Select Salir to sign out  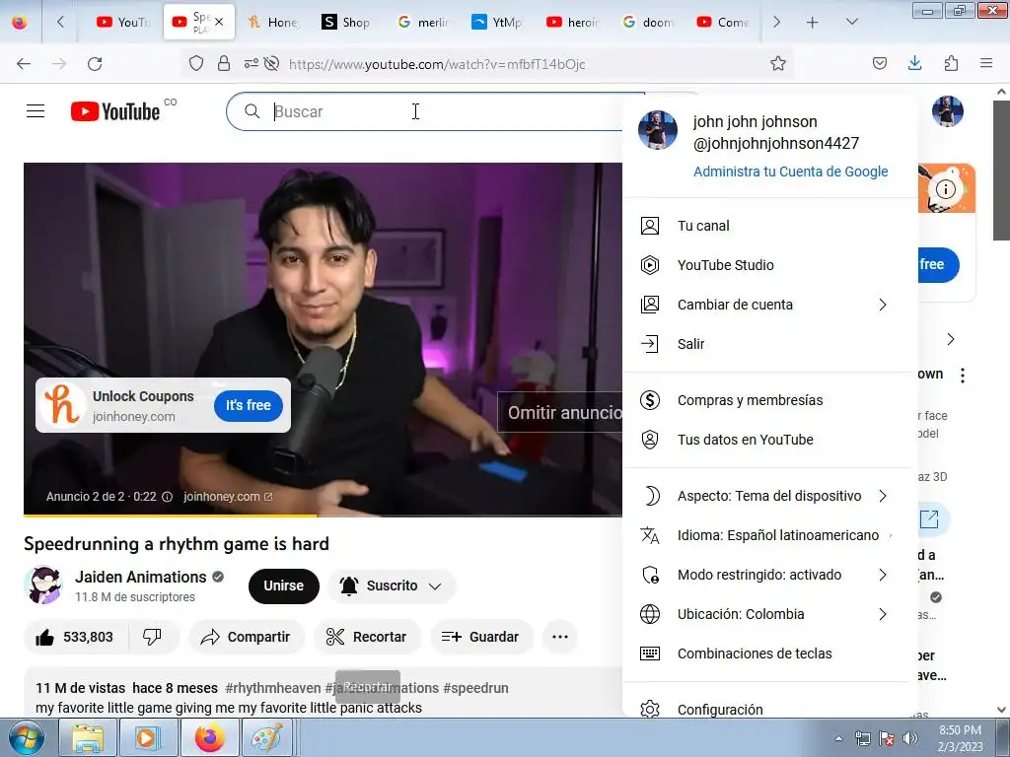[769, 344]
